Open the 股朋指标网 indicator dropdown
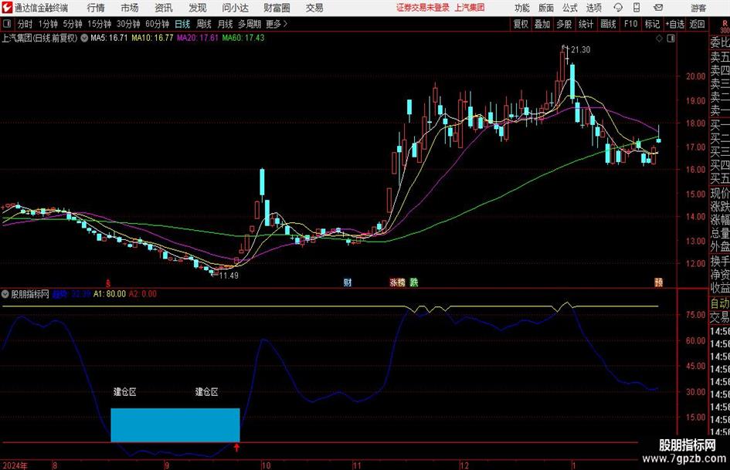The width and height of the screenshot is (730, 470). [x=5, y=294]
